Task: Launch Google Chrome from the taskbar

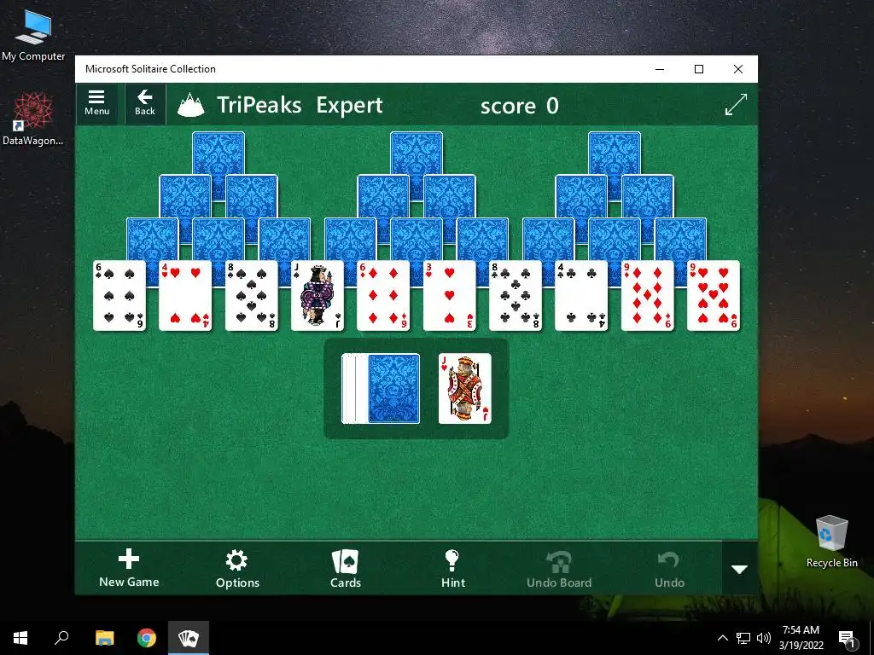Action: [147, 638]
